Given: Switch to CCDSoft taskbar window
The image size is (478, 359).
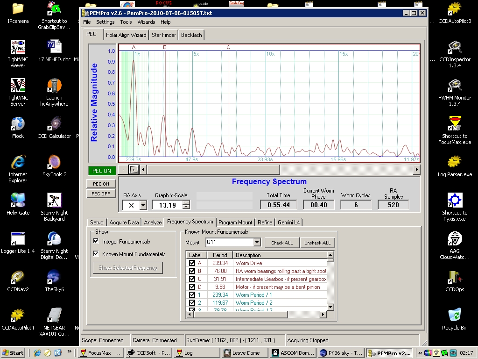Looking at the screenshot, I should [149, 353].
